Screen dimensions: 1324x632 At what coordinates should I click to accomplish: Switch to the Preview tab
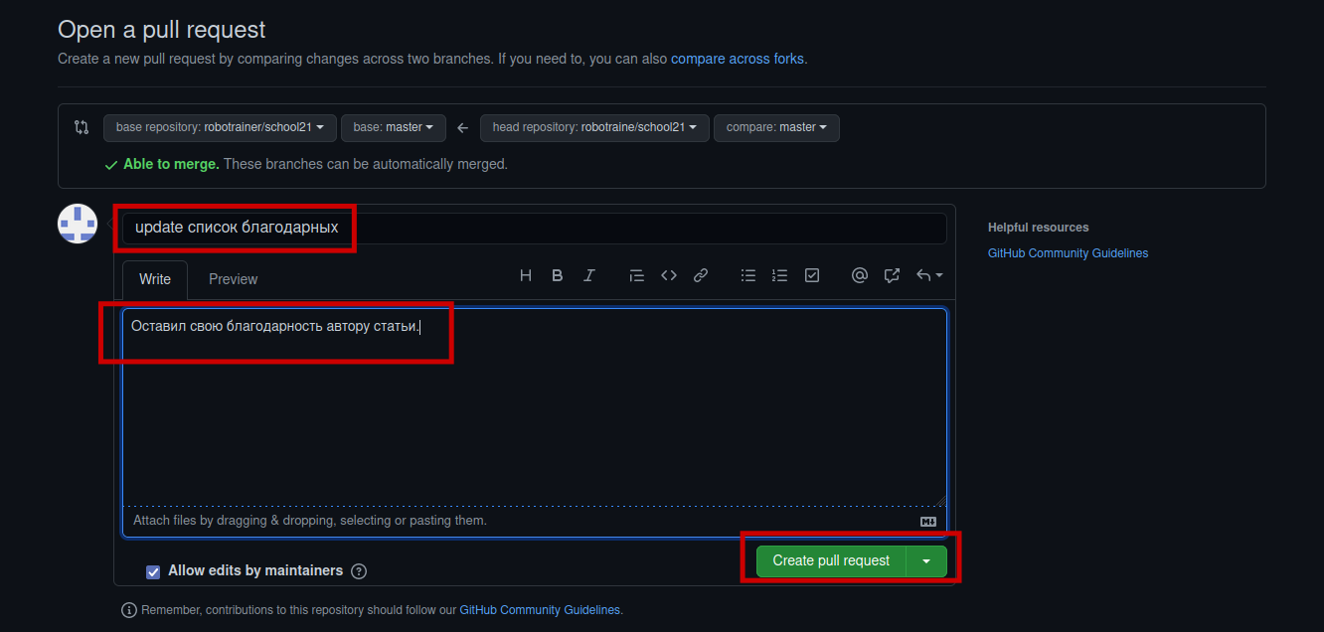tap(233, 279)
